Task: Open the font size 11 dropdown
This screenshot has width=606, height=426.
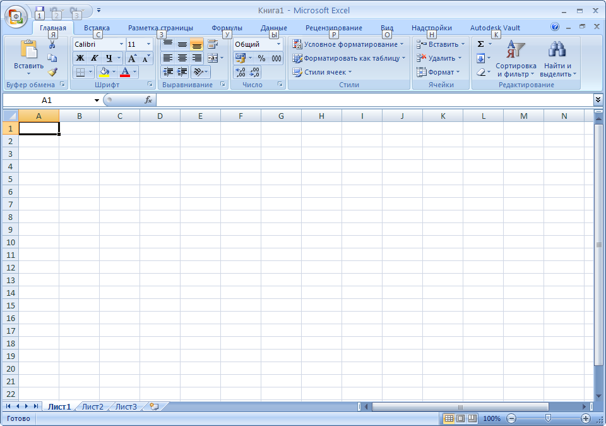Action: coord(148,44)
